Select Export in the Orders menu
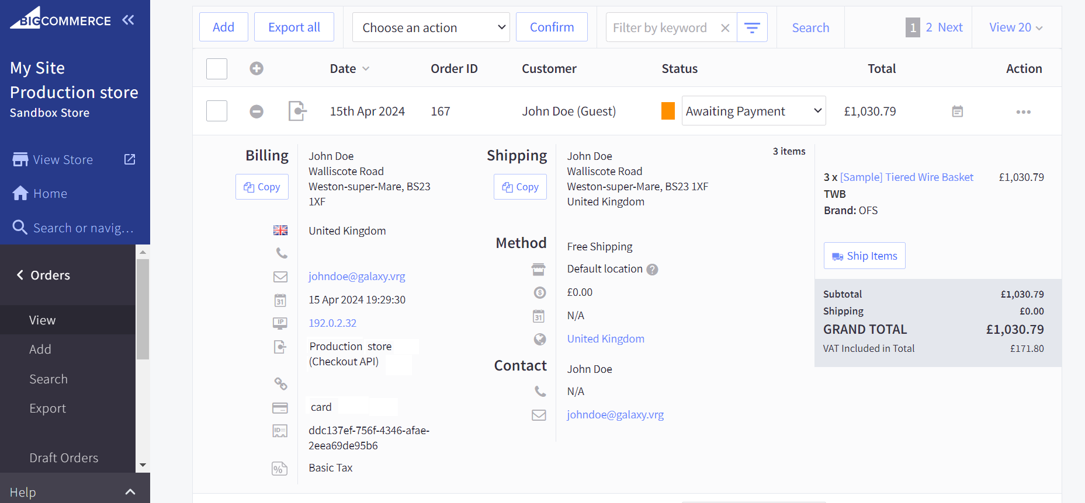This screenshot has height=503, width=1085. [48, 408]
